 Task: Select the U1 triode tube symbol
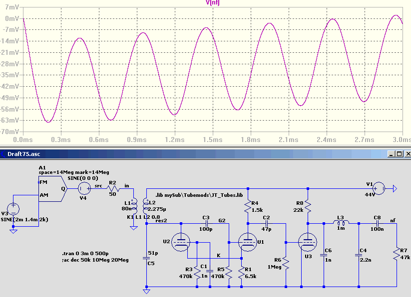[x=248, y=242]
